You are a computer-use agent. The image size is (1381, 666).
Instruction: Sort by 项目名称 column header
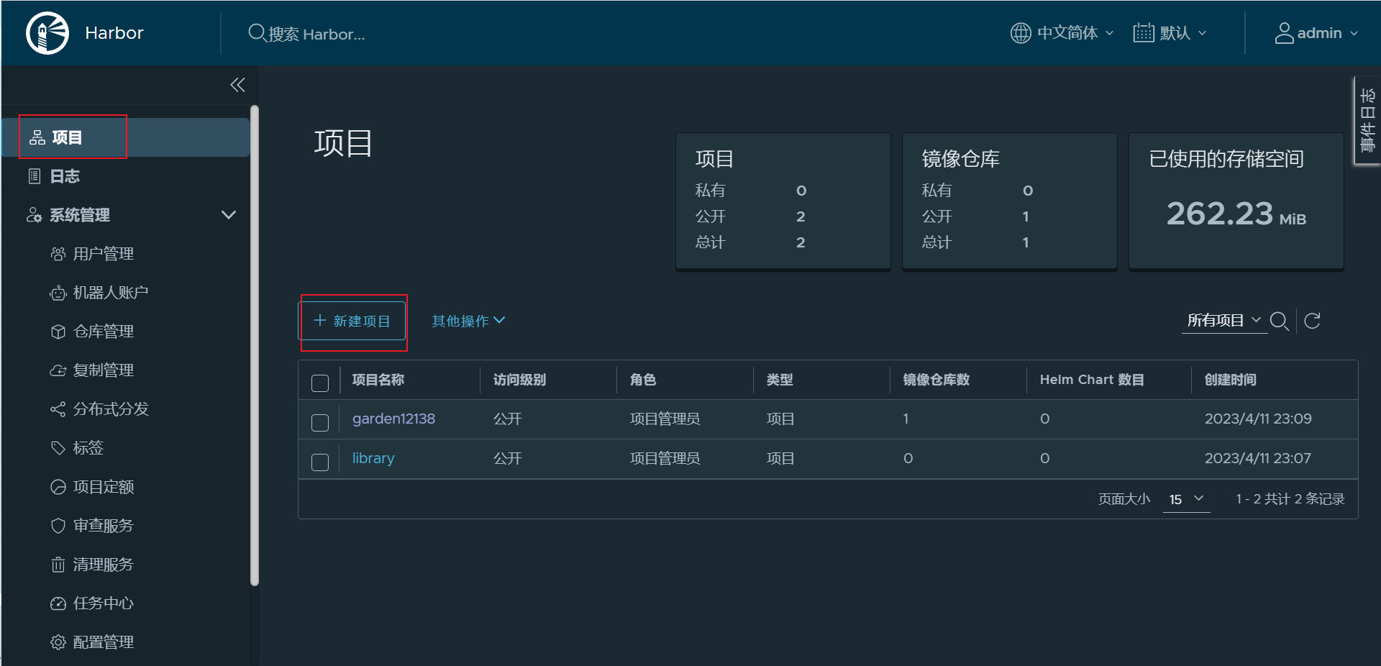coord(378,380)
